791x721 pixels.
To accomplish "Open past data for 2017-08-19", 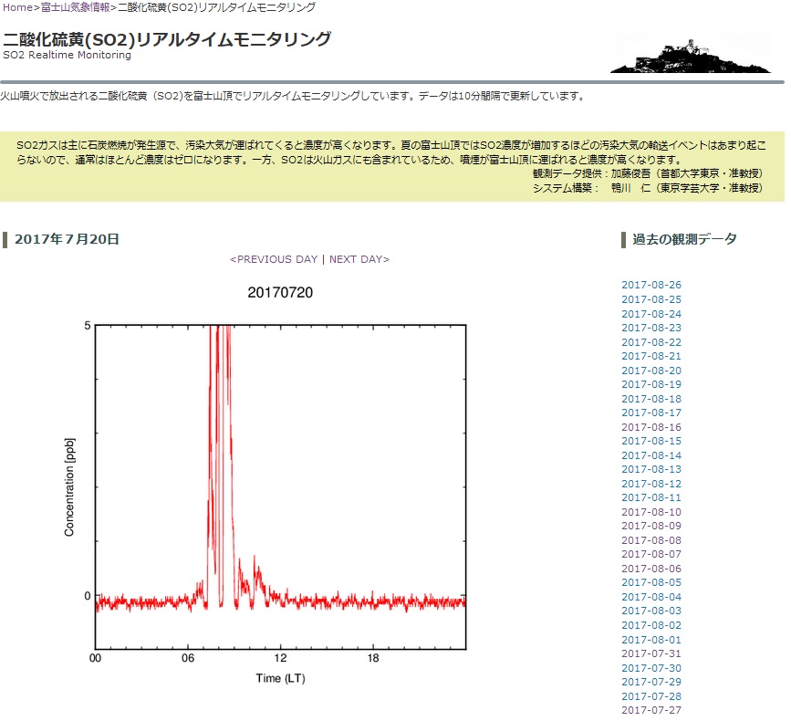I will pos(651,384).
